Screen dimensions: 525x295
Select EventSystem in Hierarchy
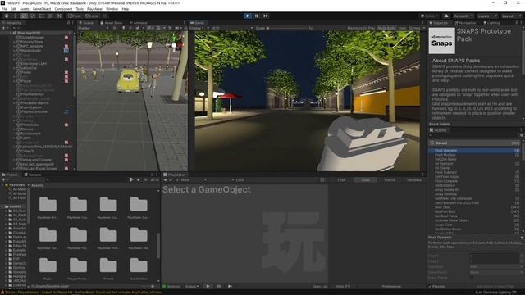[31, 107]
